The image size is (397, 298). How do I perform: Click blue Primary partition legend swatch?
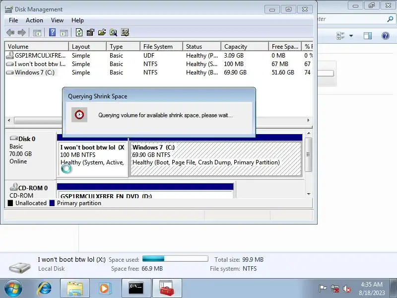pyautogui.click(x=52, y=203)
